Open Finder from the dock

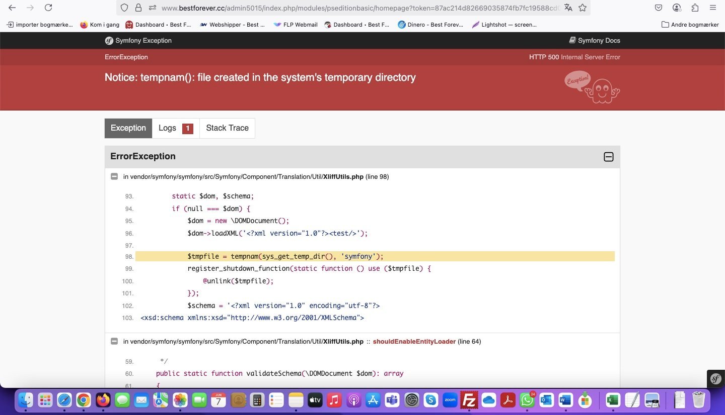click(x=26, y=400)
